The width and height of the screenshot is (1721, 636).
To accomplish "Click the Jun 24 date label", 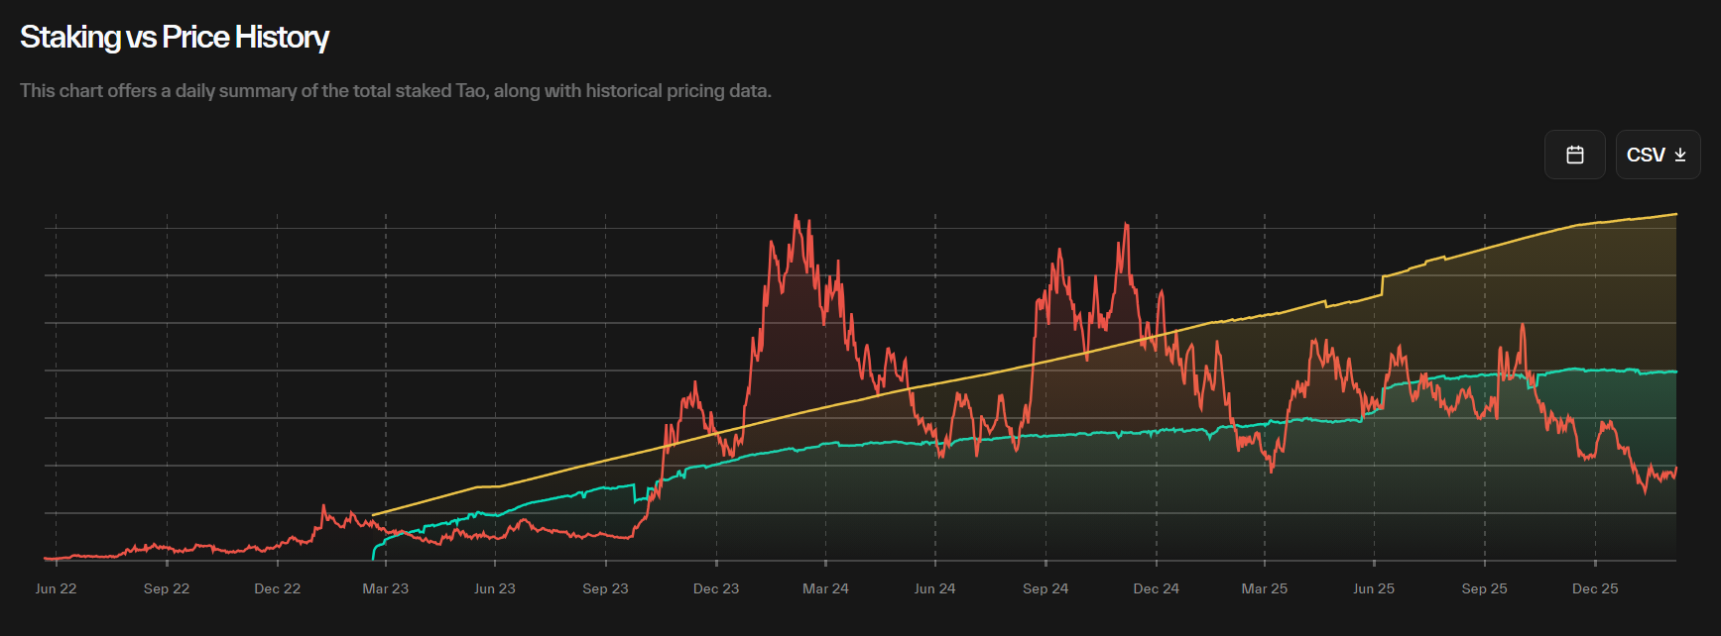I will point(934,588).
